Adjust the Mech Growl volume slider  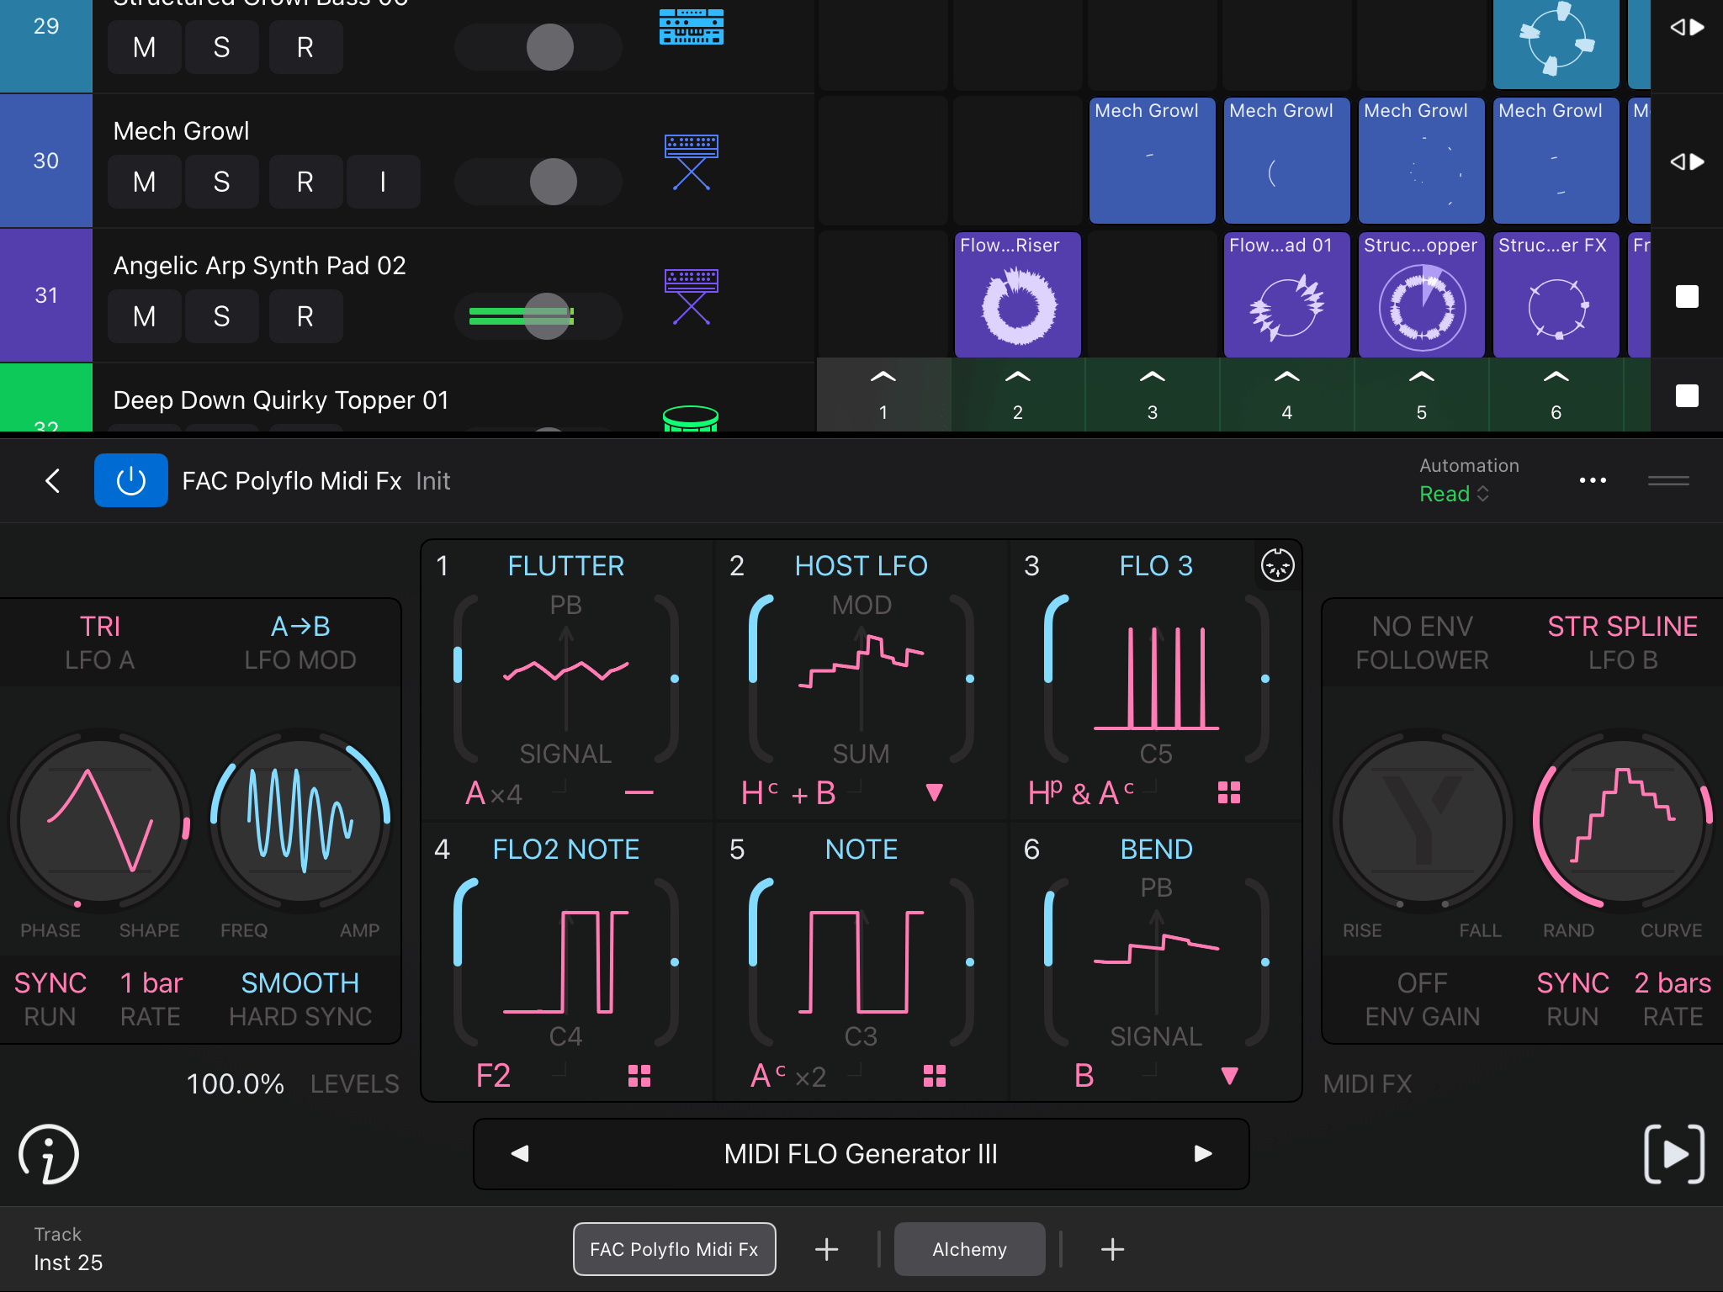(553, 182)
